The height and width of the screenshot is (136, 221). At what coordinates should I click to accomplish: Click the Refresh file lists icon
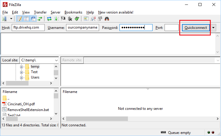pos(49,19)
